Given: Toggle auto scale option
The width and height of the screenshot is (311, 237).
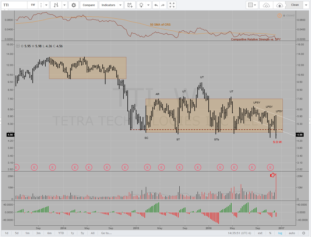Looking at the screenshot, I should point(292,233).
